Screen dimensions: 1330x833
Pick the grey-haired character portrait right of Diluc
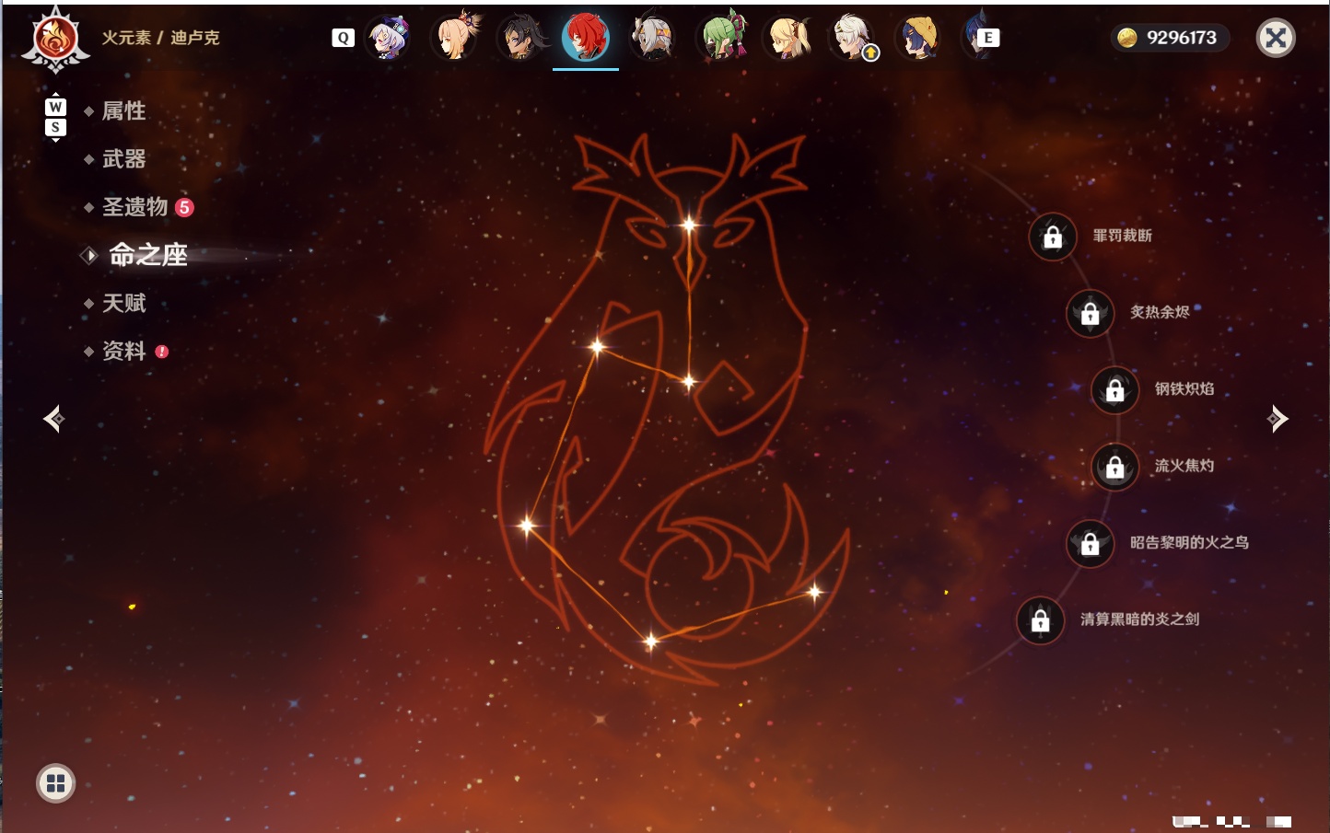click(x=653, y=38)
